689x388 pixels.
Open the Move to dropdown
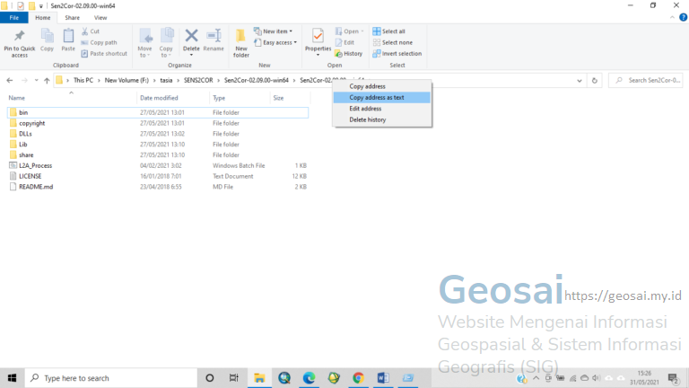click(145, 42)
